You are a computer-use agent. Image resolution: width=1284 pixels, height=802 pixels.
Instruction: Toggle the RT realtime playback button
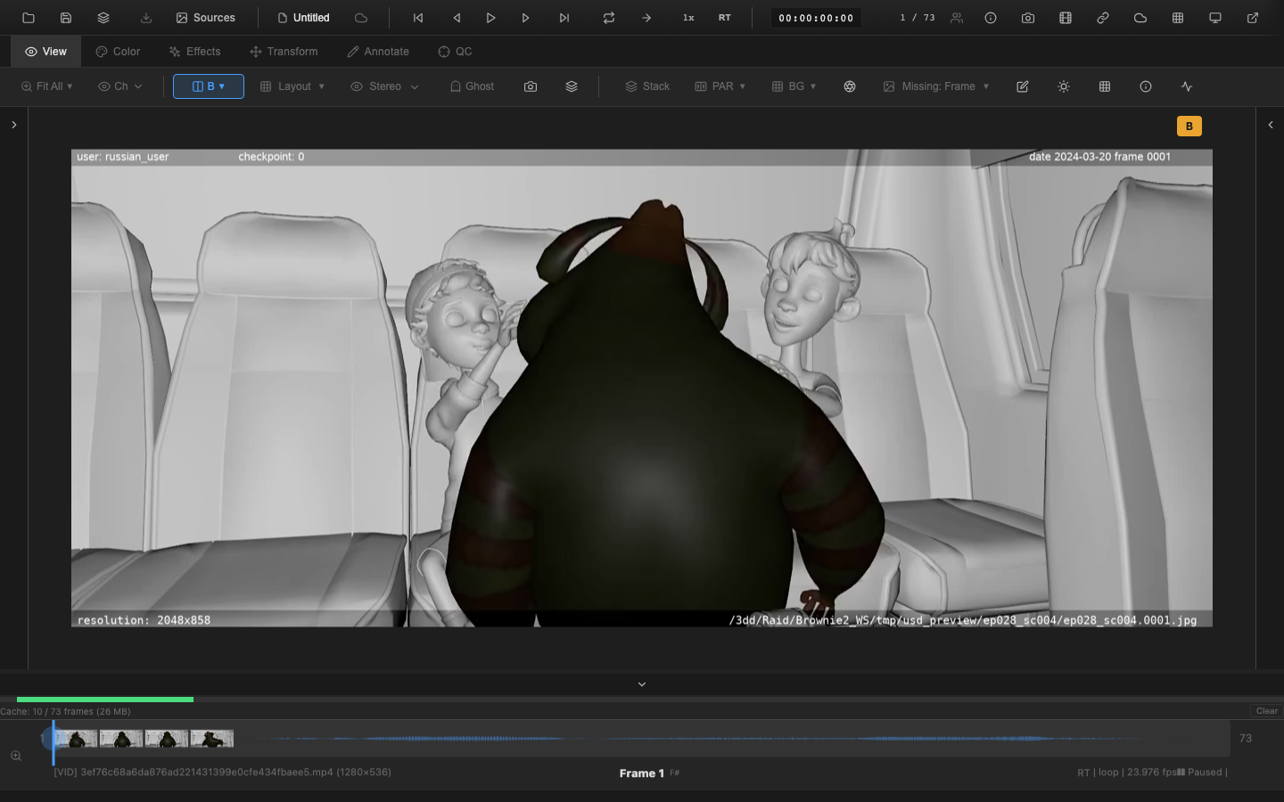(725, 18)
